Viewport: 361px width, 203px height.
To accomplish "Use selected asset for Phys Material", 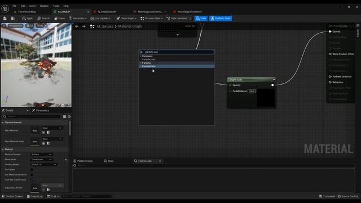I will [x=44, y=133].
